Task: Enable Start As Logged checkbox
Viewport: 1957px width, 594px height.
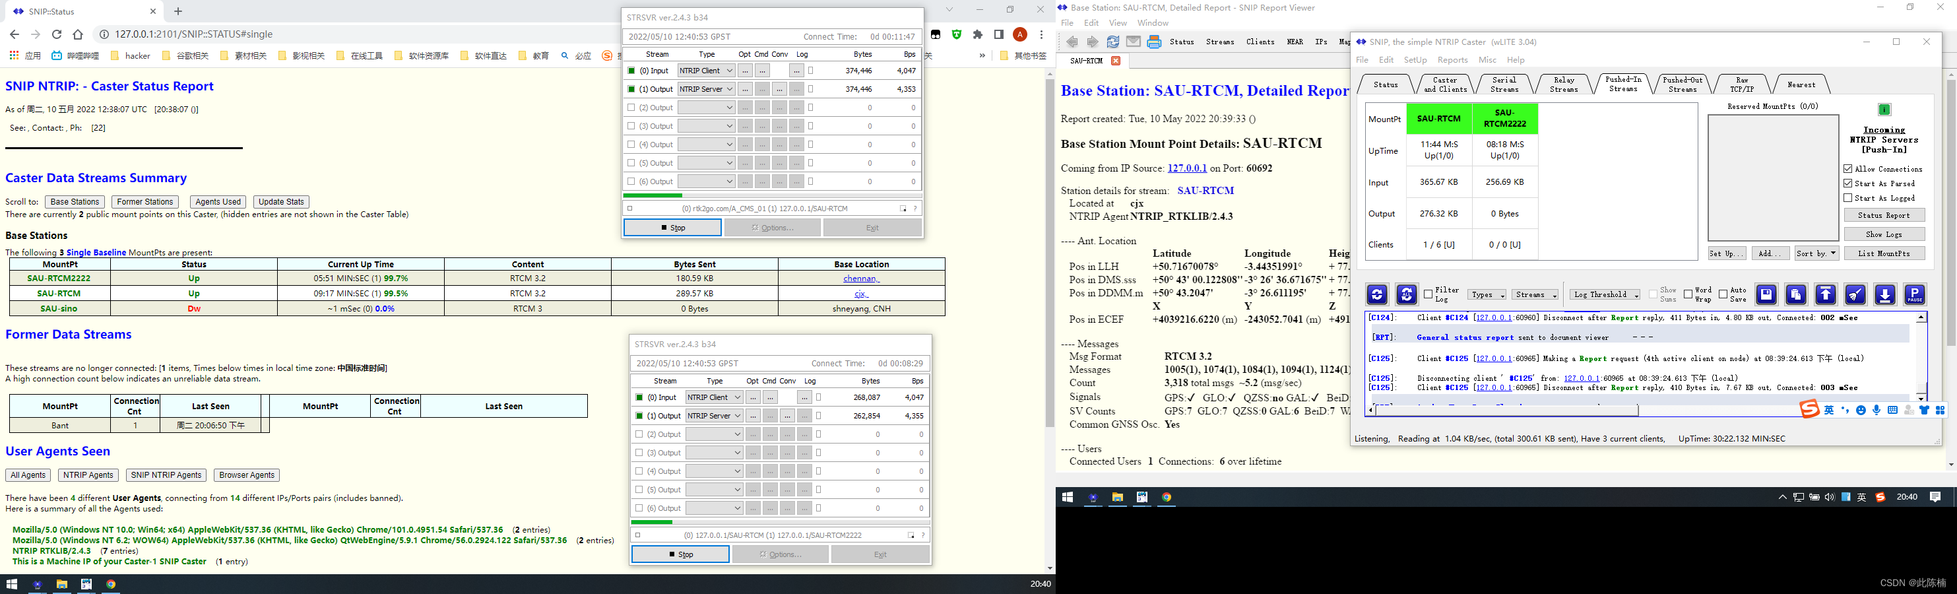Action: click(1847, 197)
